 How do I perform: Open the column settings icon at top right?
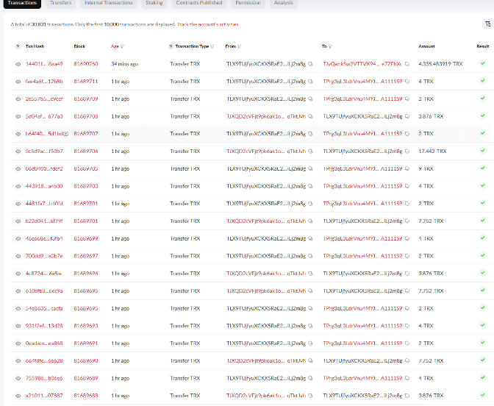pyautogui.click(x=486, y=24)
